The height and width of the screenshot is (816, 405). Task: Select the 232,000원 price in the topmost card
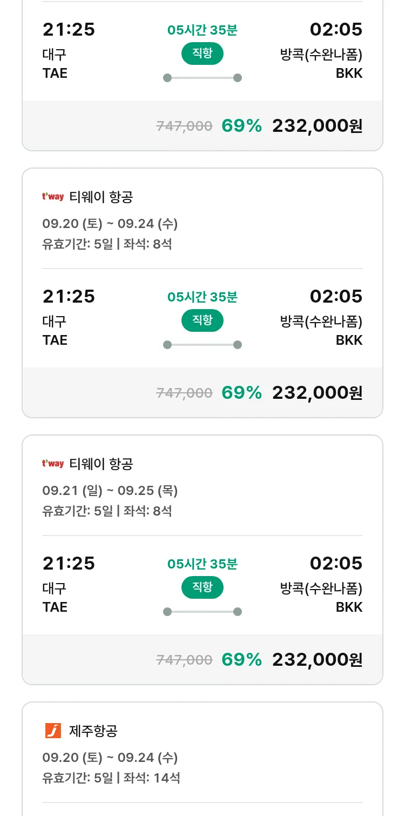pos(317,126)
